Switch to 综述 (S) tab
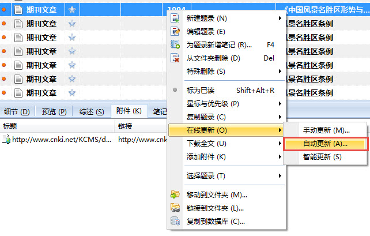370x236 pixels. pos(92,111)
